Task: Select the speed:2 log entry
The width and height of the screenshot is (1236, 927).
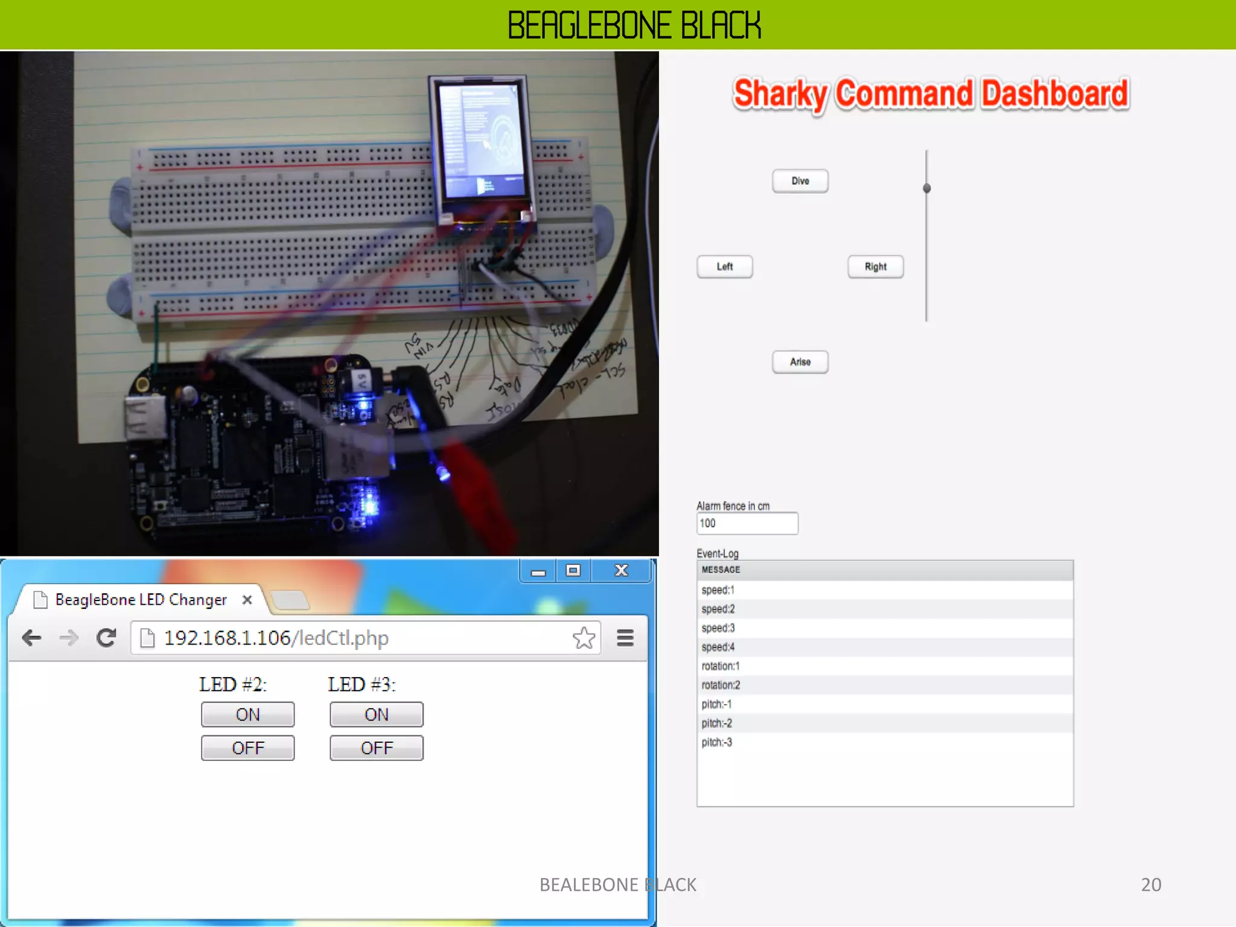Action: click(x=885, y=609)
